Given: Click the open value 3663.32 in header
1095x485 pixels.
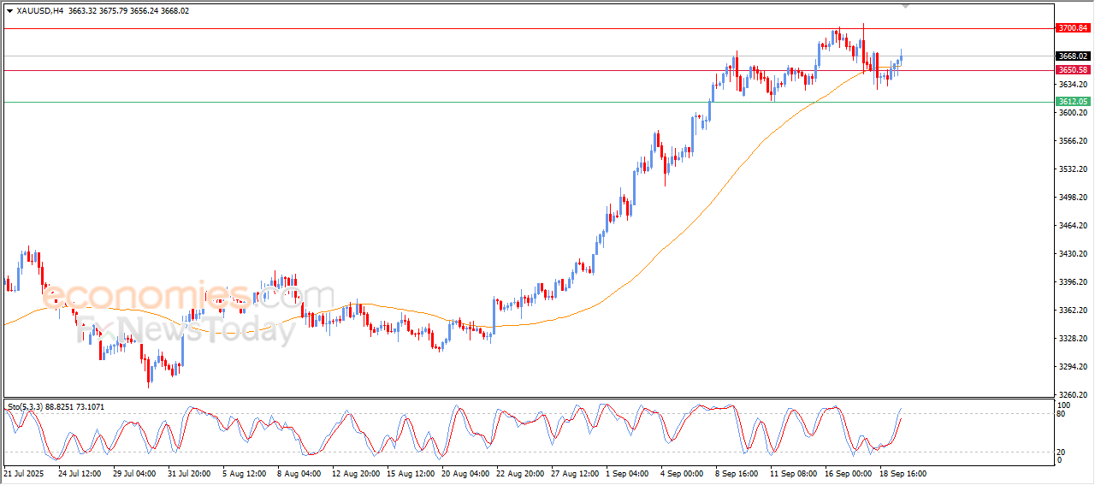Looking at the screenshot, I should click(x=84, y=11).
